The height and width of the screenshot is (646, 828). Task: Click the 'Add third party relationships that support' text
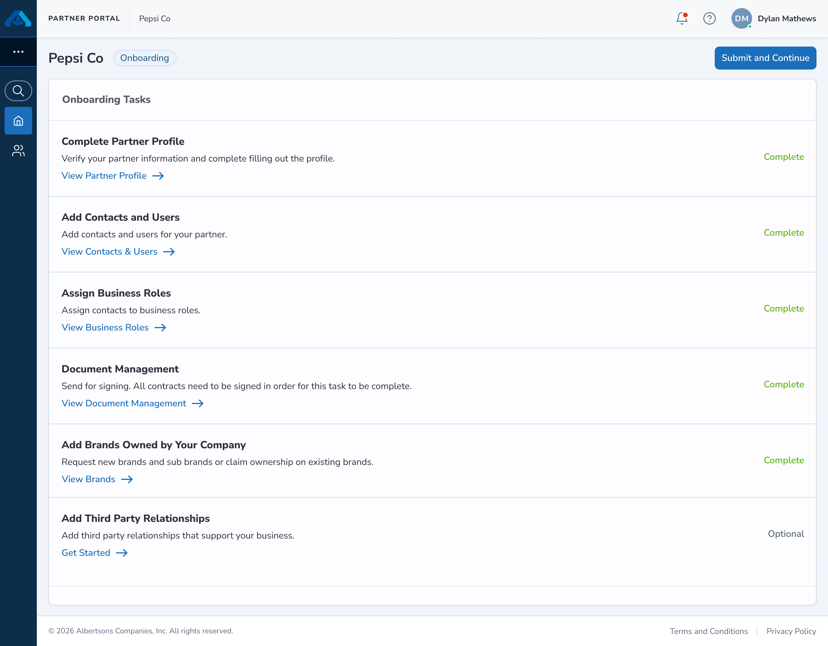178,535
